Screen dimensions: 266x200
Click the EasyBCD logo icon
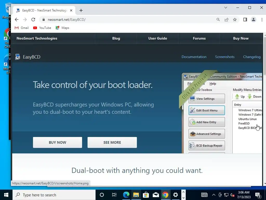point(17,57)
